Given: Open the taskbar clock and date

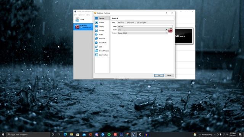Looking at the screenshot, I should click(233, 134).
